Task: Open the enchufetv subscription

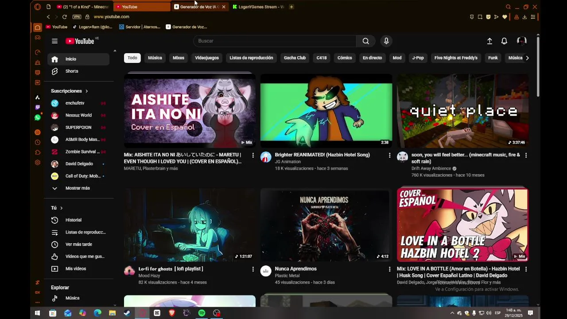Action: coord(78,103)
